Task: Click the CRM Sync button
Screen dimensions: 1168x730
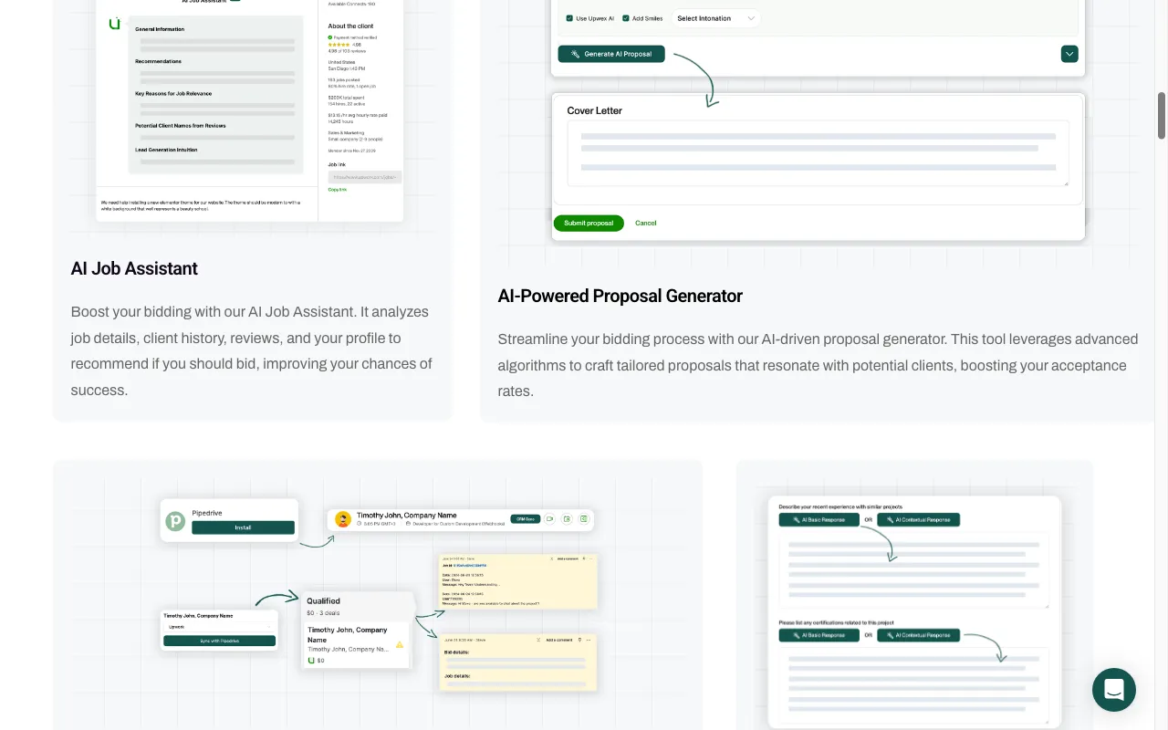Action: (x=524, y=518)
